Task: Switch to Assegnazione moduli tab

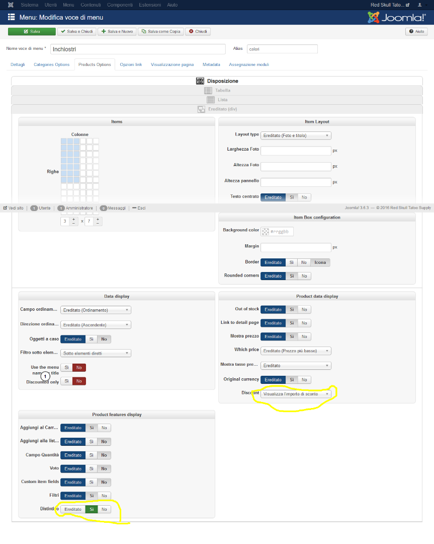Action: click(x=249, y=64)
